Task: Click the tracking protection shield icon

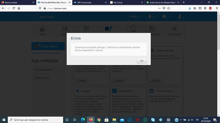Action: click(40, 8)
